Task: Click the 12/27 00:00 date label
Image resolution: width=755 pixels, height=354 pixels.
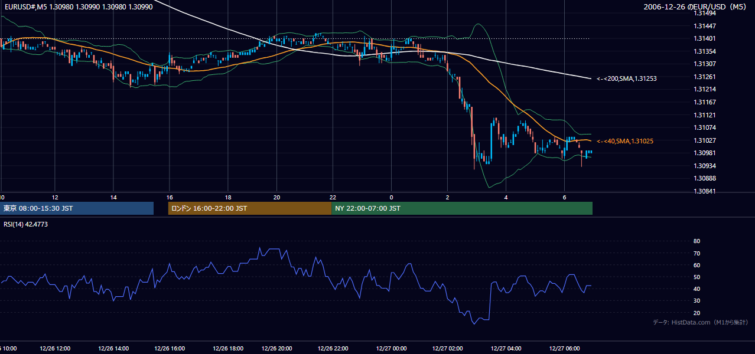Action: click(391, 349)
